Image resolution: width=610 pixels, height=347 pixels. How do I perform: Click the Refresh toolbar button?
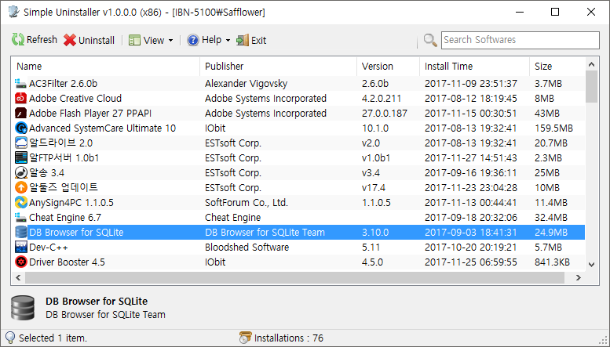pos(35,40)
